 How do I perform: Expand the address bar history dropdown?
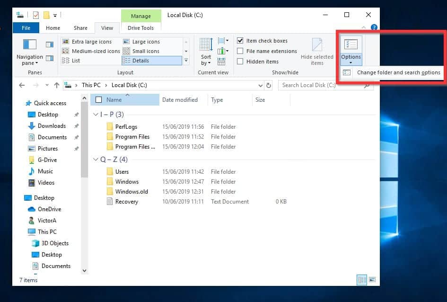pyautogui.click(x=260, y=85)
